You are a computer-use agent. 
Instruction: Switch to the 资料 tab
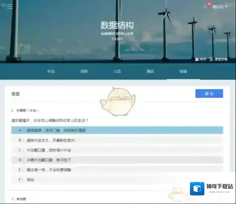(x=84, y=71)
